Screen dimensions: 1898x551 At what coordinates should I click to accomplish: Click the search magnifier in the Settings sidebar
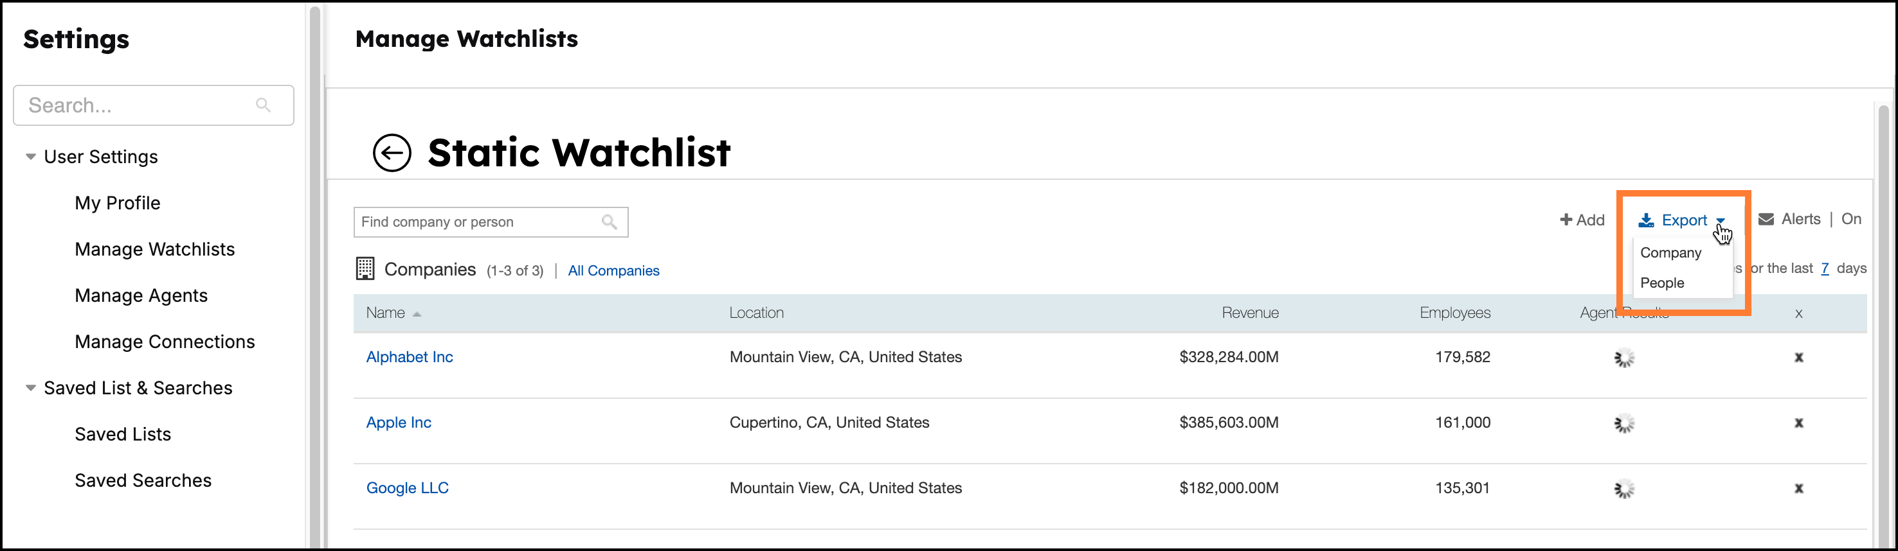point(264,105)
